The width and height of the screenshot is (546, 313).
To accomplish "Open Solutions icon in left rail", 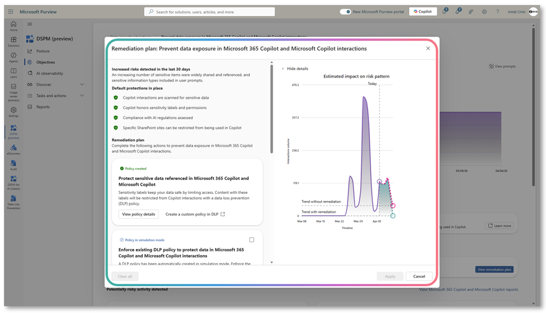I will tap(13, 42).
